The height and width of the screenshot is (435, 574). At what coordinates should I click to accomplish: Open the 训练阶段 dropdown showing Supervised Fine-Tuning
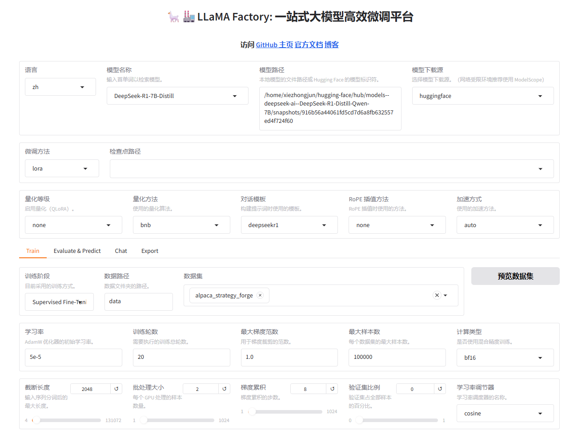59,302
